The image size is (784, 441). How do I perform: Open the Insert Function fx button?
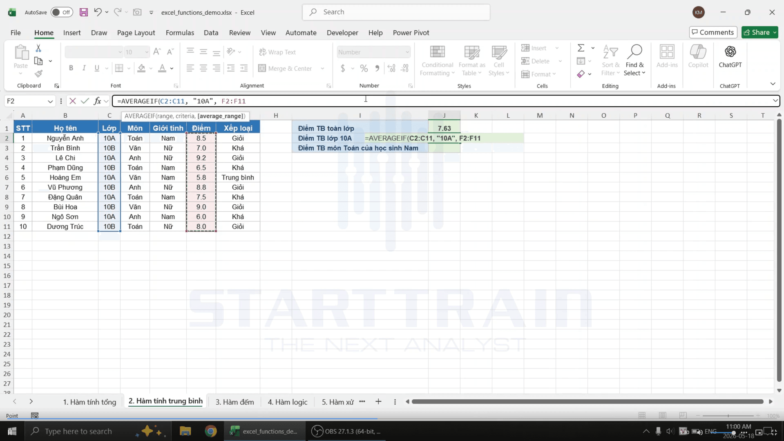pos(97,101)
